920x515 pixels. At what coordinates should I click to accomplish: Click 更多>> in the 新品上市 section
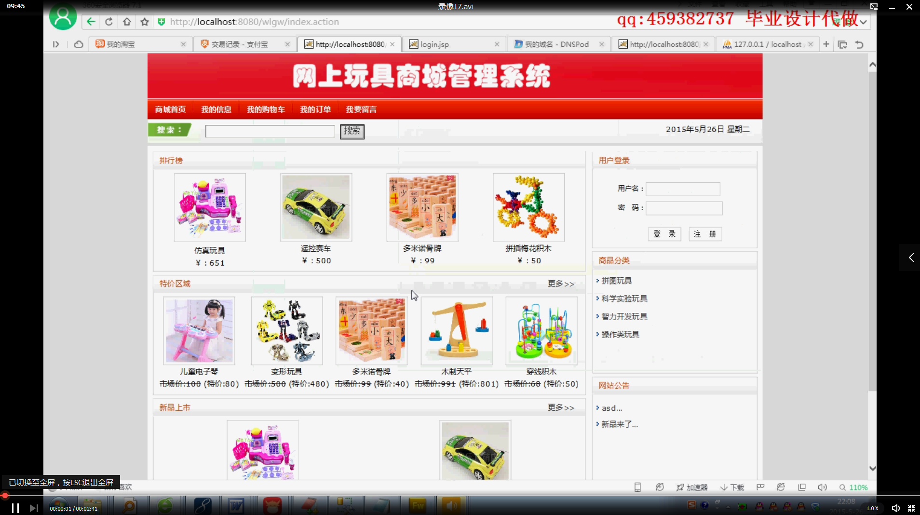561,408
